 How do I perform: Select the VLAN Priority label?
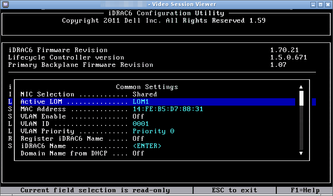click(48, 131)
